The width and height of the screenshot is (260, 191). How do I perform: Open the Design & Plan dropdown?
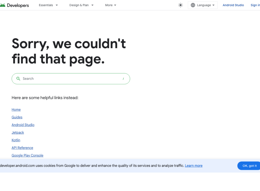(81, 5)
